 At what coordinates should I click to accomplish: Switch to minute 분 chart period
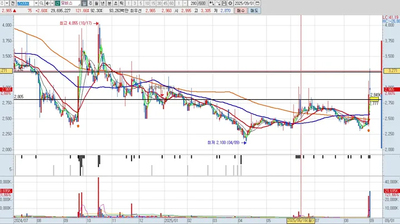(109, 3)
